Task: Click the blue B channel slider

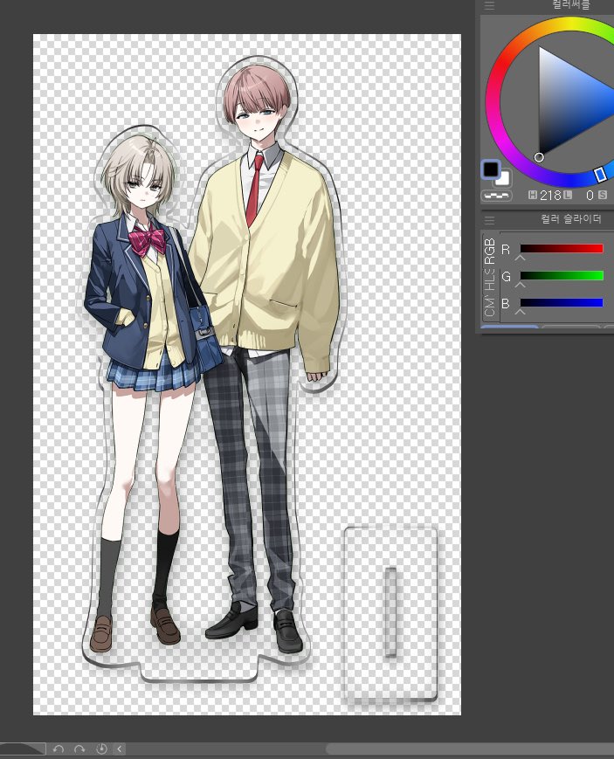Action: pos(562,302)
